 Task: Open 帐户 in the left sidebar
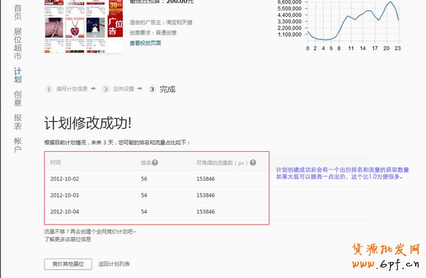click(17, 145)
